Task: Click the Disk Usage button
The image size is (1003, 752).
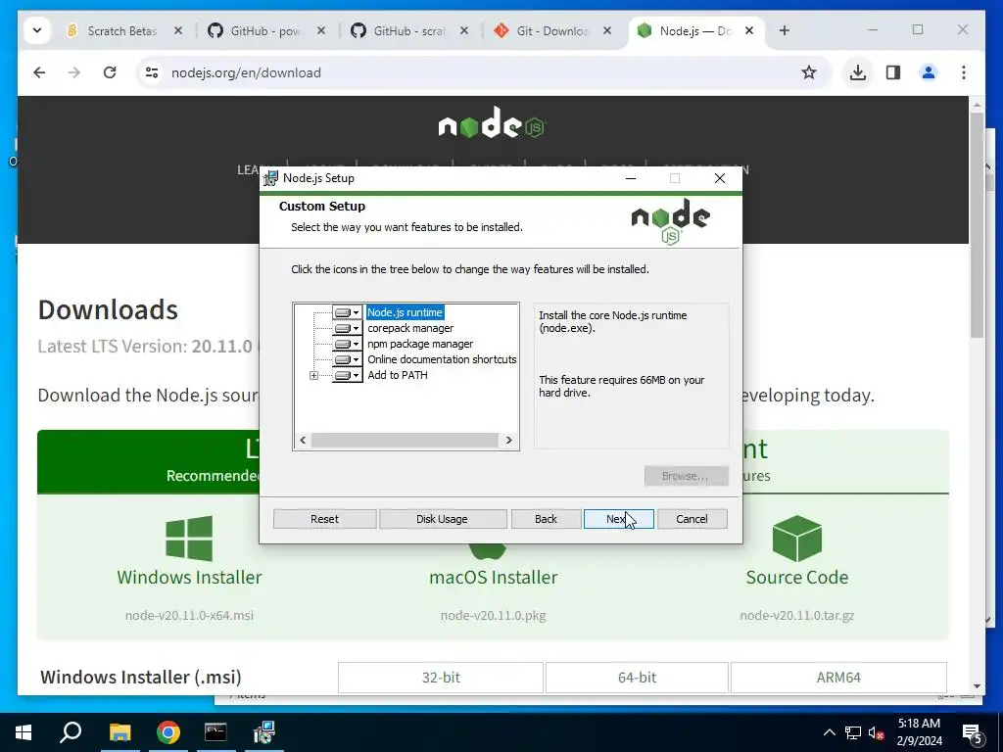Action: [x=442, y=519]
